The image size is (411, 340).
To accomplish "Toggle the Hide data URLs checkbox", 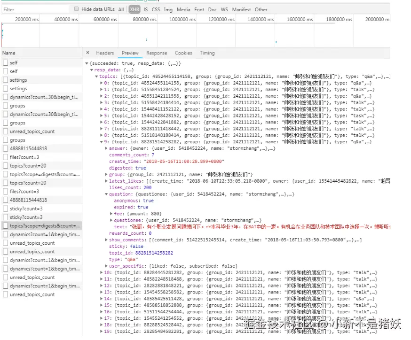I will pos(77,9).
